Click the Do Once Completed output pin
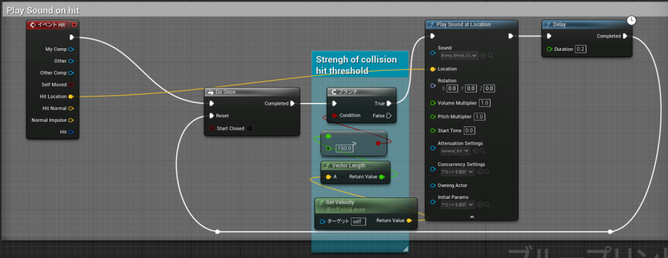 coord(292,104)
